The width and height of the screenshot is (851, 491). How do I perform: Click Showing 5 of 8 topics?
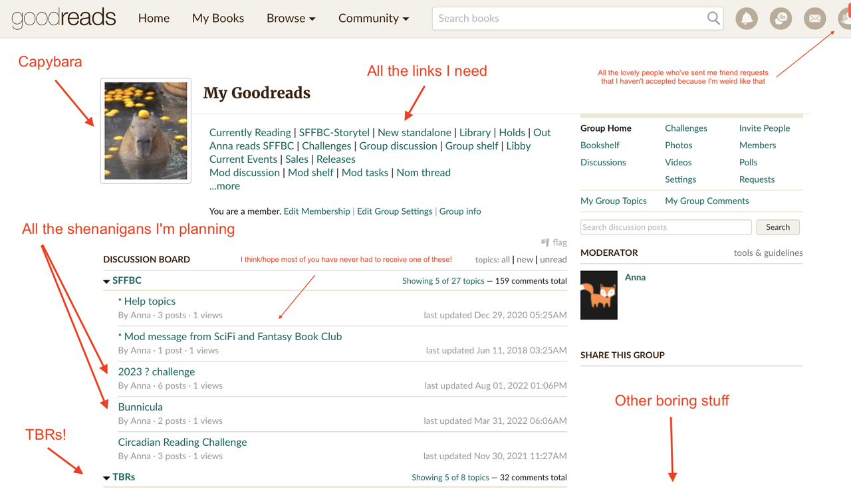pos(450,478)
